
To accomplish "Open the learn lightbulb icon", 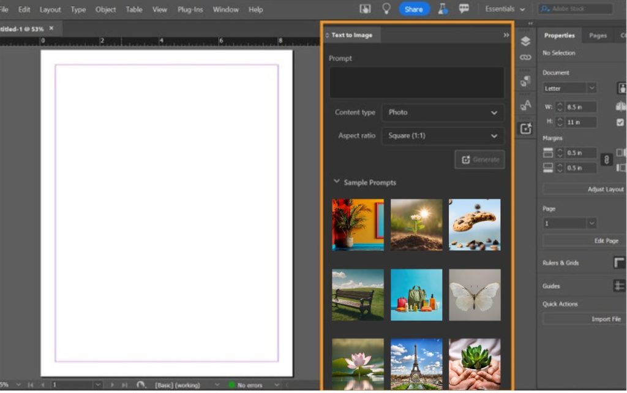I will 386,9.
